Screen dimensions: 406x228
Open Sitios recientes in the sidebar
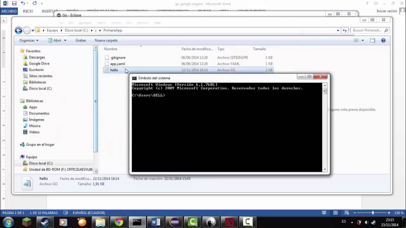(41, 76)
